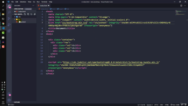Viewport: 188px width, 106px height.
Task: Click the html breadcrumb segment
Action: (x=53, y=9)
